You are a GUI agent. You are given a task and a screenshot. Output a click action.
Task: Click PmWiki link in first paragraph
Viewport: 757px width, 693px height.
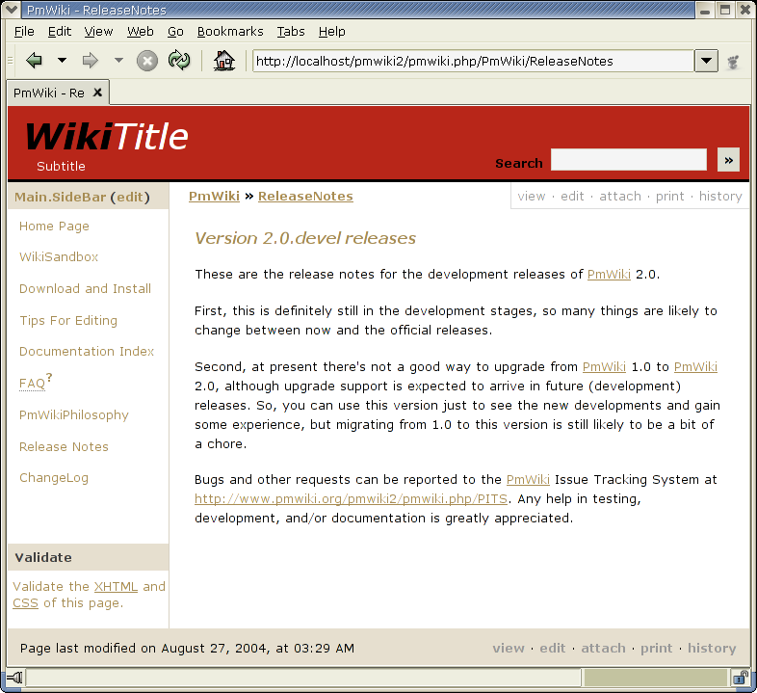click(x=609, y=275)
